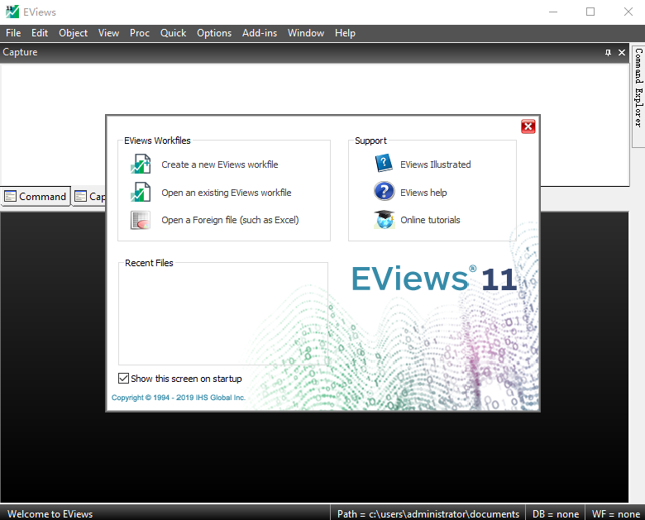
Task: Click the foreign file Excel icon
Action: (140, 220)
